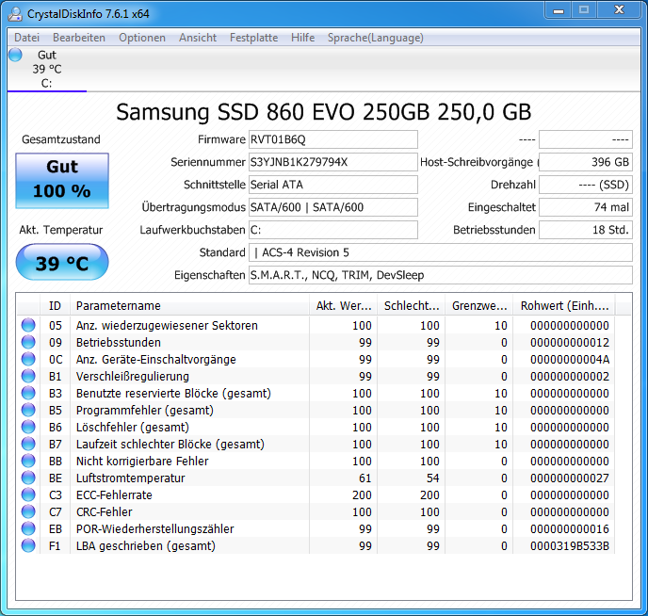Click the Host-Schreibvorgänge value 396 GB
The image size is (648, 616).
(586, 162)
